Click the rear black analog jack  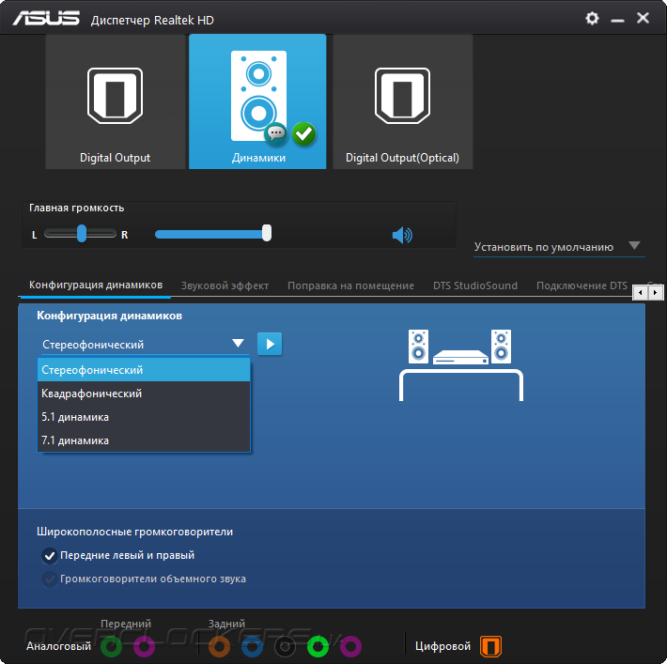285,646
